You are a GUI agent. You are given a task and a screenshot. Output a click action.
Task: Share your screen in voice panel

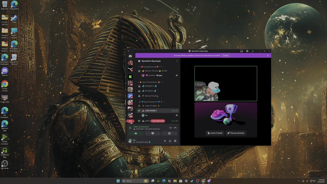tap(153, 133)
